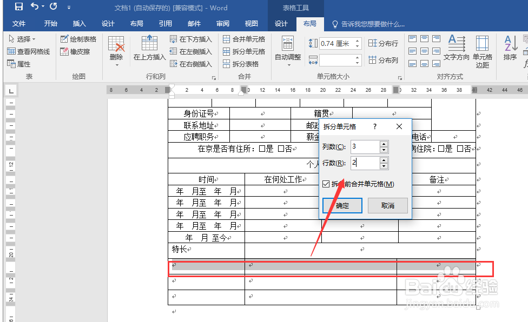Image resolution: width=528 pixels, height=322 pixels.
Task: Decrease 行数 row count with down arrow
Action: click(x=384, y=166)
